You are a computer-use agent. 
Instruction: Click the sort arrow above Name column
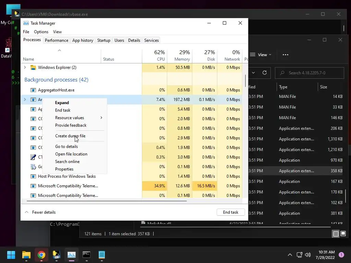[59, 50]
